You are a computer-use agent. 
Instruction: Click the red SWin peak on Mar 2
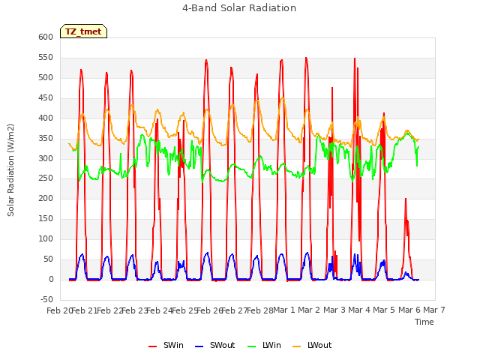click(x=306, y=58)
